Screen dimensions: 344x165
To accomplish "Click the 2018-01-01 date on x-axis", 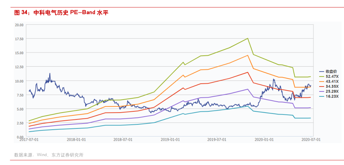I will [75, 139].
